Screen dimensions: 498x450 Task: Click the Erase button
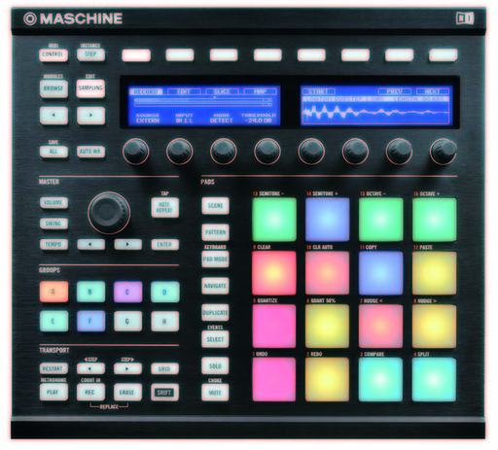127,393
